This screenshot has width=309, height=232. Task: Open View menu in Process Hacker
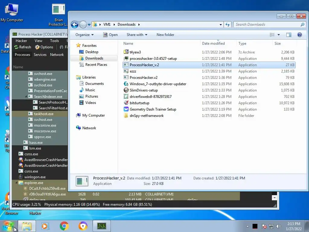point(38,41)
